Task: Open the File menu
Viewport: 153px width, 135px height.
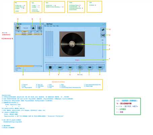Action: (x=45, y=26)
